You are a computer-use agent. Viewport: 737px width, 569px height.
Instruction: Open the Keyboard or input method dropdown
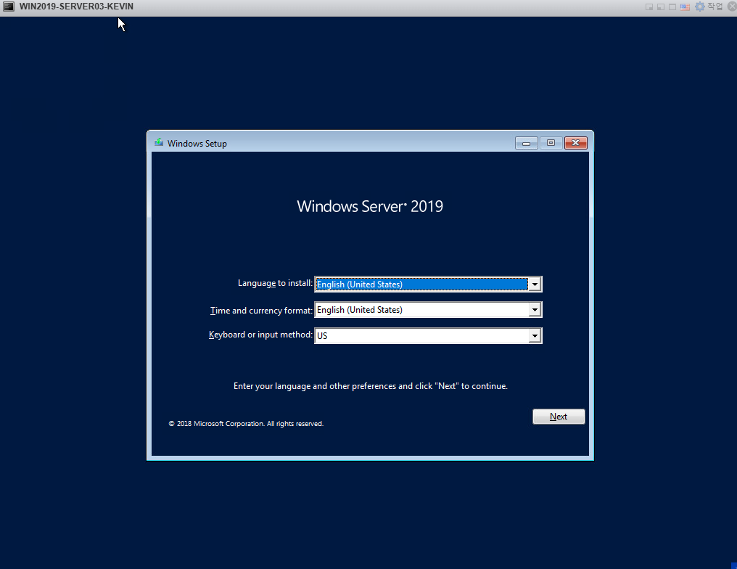click(x=428, y=336)
